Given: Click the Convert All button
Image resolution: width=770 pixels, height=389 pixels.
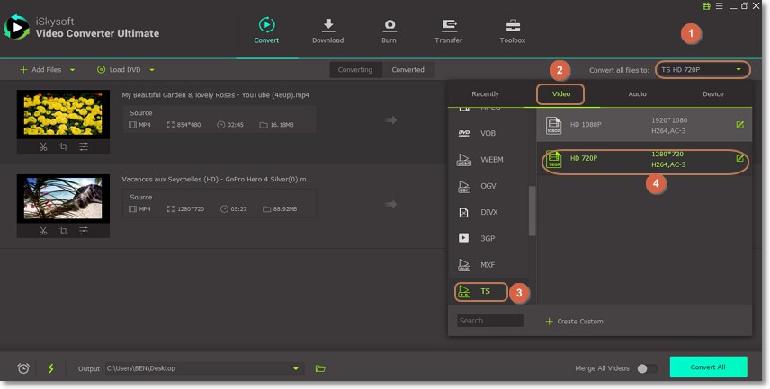Looking at the screenshot, I should pos(708,367).
